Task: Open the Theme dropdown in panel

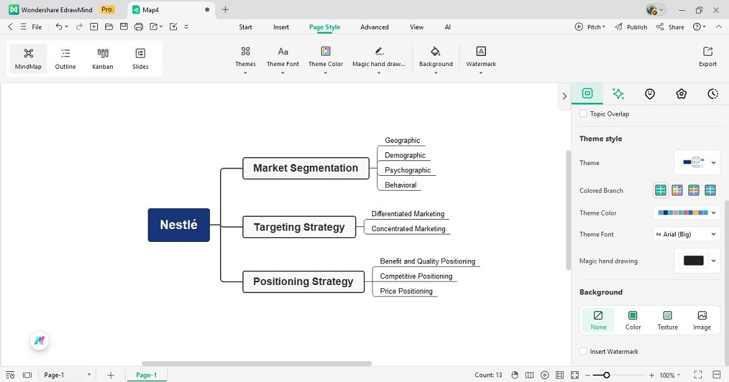Action: pos(697,162)
